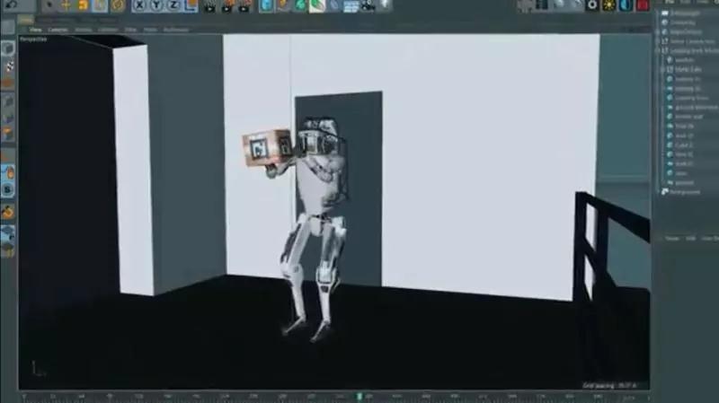Expand the Leaping from blocks null object
The image size is (719, 403).
tap(663, 50)
